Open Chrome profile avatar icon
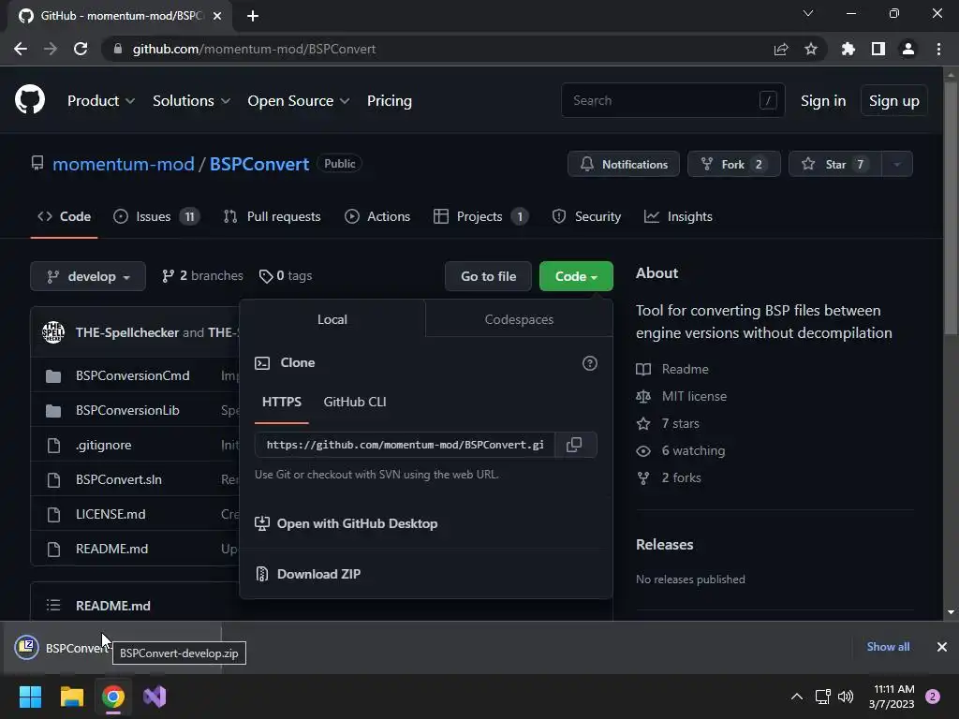Image resolution: width=959 pixels, height=719 pixels. [x=908, y=49]
